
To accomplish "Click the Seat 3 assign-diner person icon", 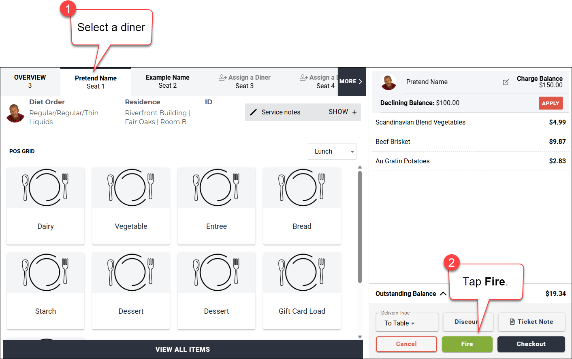I will click(x=222, y=78).
